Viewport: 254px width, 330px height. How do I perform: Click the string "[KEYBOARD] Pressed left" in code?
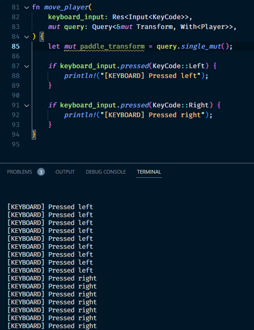click(x=150, y=76)
